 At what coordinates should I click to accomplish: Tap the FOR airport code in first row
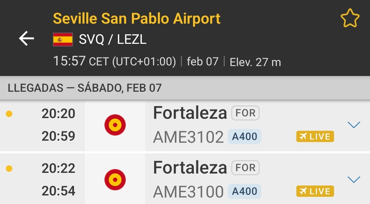pyautogui.click(x=245, y=113)
